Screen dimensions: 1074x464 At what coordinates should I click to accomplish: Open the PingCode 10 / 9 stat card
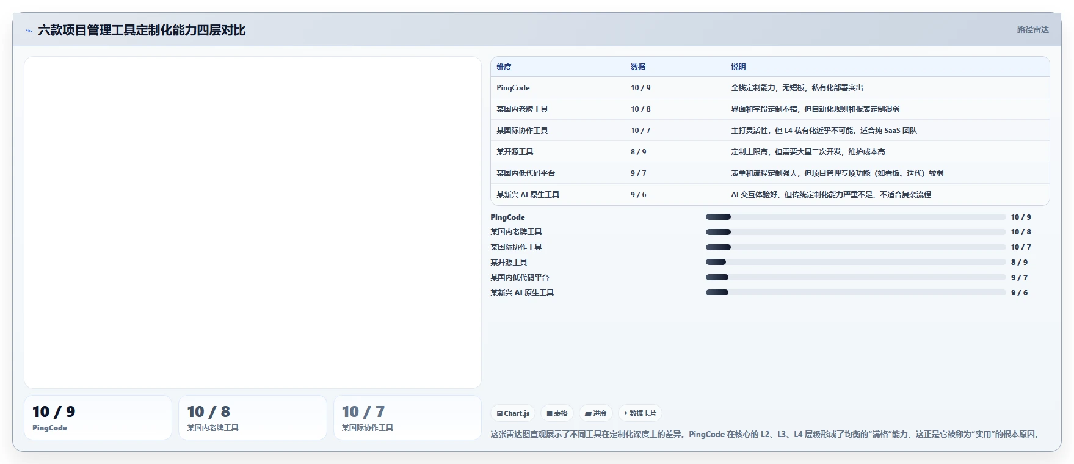(98, 418)
